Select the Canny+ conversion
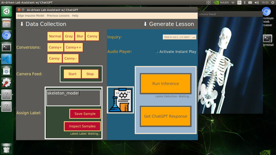276x155 pixels. [x=55, y=47]
